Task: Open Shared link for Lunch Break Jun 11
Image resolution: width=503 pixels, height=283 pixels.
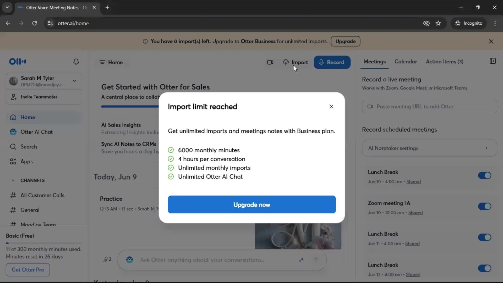Action: click(x=412, y=244)
